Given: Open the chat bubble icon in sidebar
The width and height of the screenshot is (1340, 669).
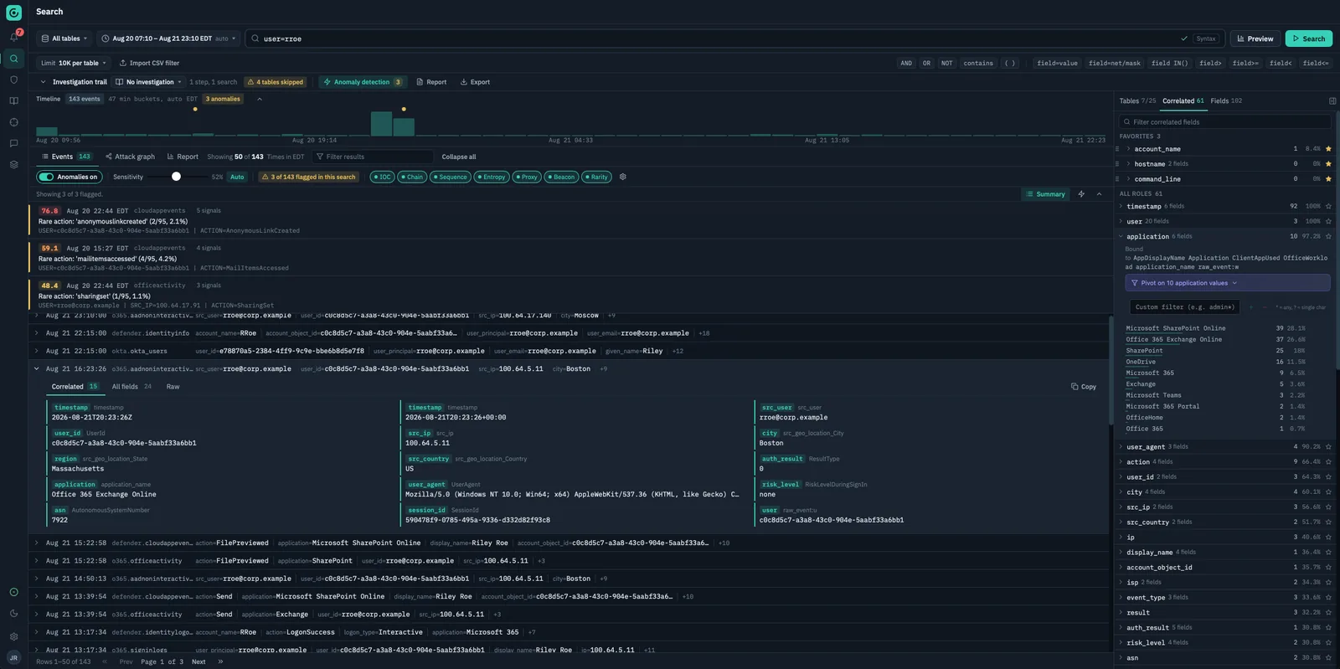Looking at the screenshot, I should click(13, 143).
